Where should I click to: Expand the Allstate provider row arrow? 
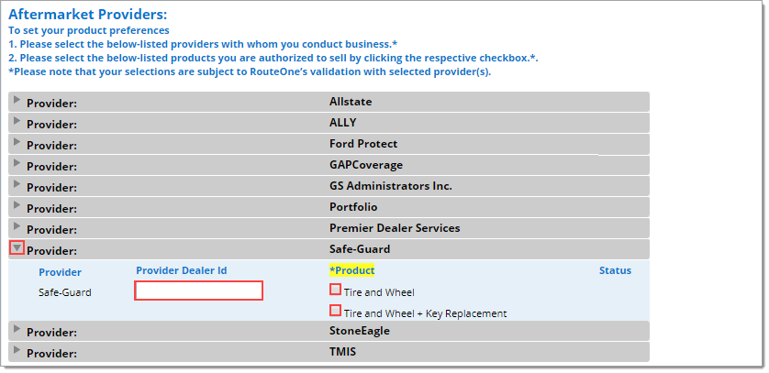pyautogui.click(x=17, y=100)
